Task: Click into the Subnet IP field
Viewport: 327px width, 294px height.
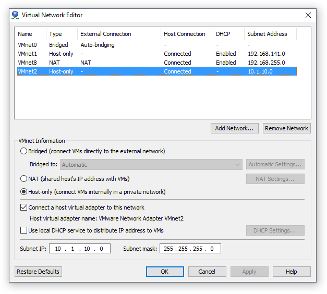Action: pyautogui.click(x=80, y=249)
